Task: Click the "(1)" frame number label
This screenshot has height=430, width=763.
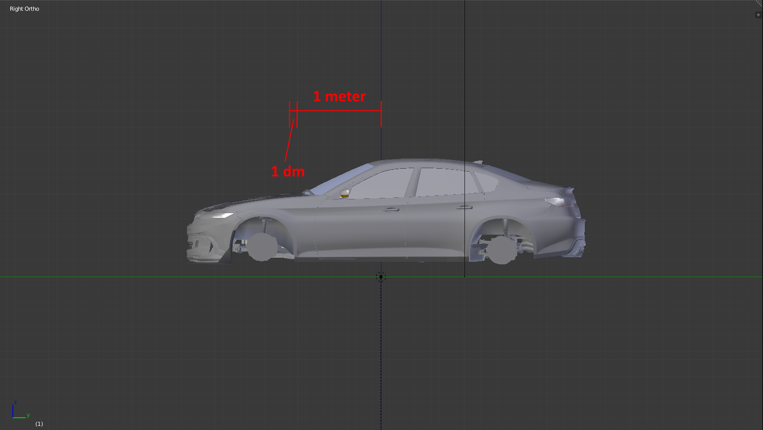Action: point(39,424)
